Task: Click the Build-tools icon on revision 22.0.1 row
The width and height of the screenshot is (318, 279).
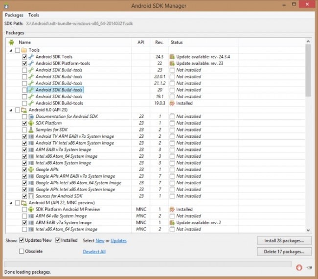Action: pyautogui.click(x=31, y=77)
